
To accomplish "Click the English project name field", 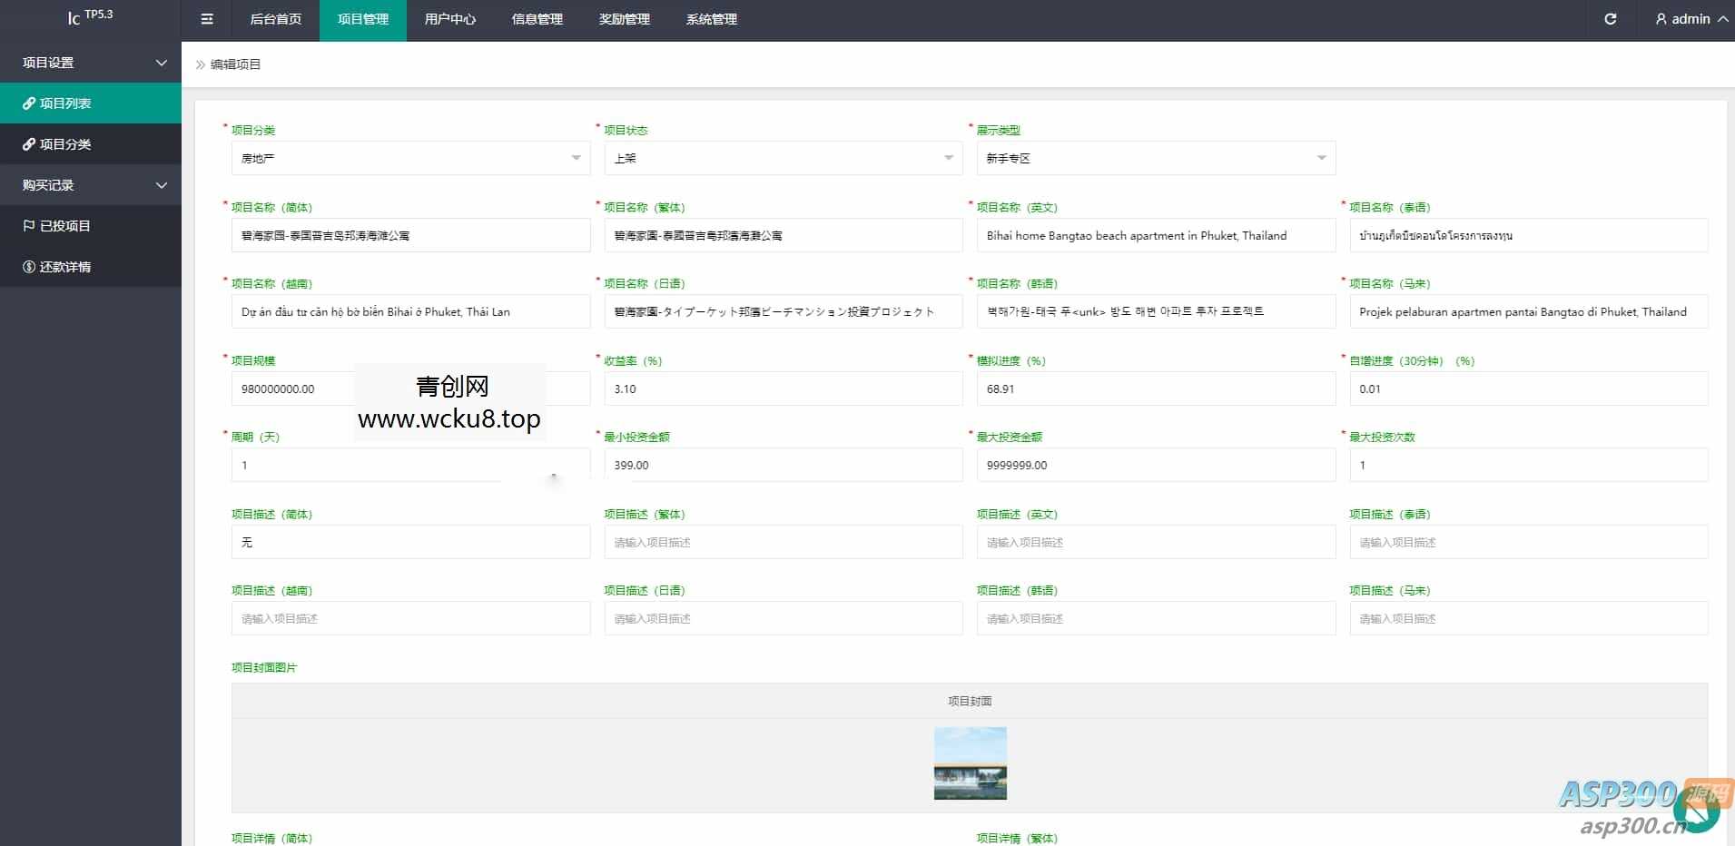I will pyautogui.click(x=1155, y=235).
